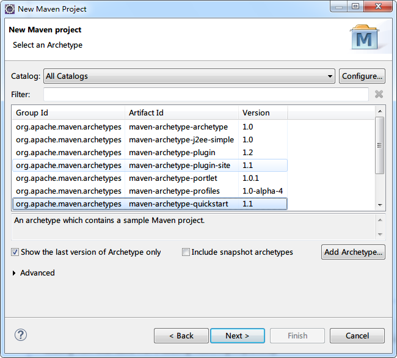This screenshot has height=358, width=397.
Task: Click the clear filter X icon
Action: [x=379, y=94]
